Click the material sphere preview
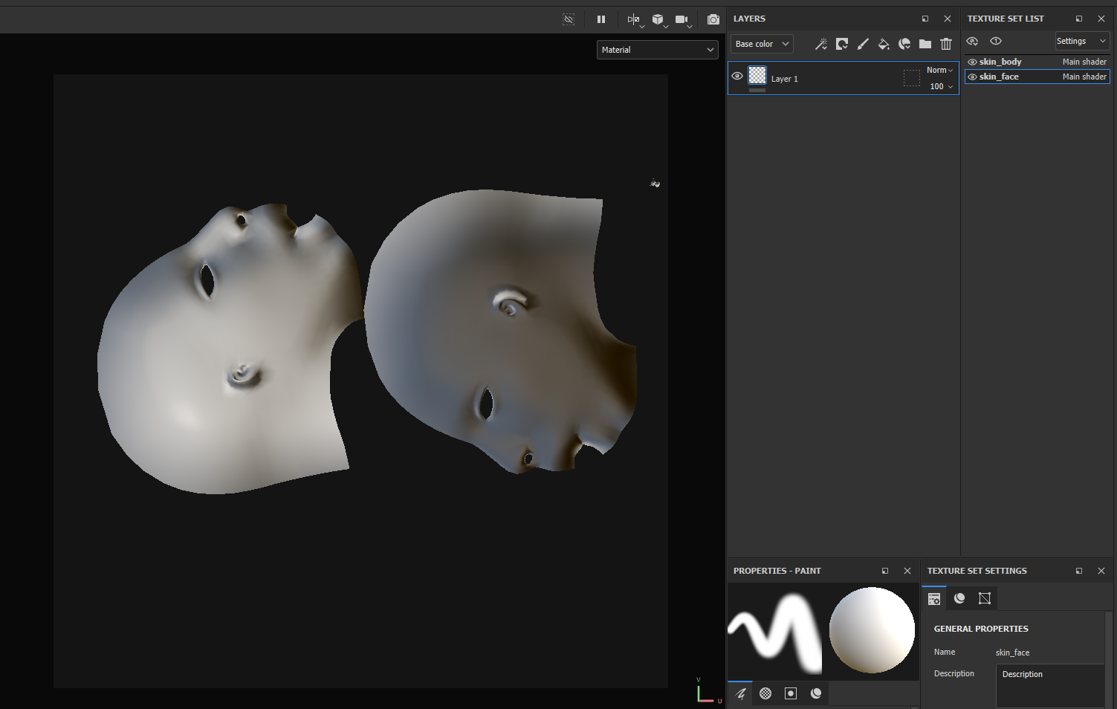Viewport: 1117px width, 709px height. click(872, 630)
